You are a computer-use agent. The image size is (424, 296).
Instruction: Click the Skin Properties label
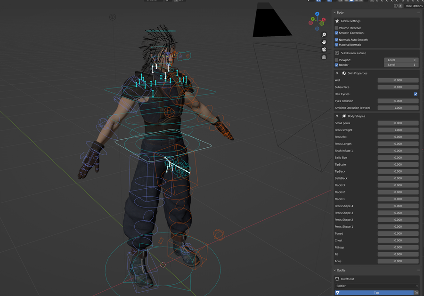click(x=358, y=73)
